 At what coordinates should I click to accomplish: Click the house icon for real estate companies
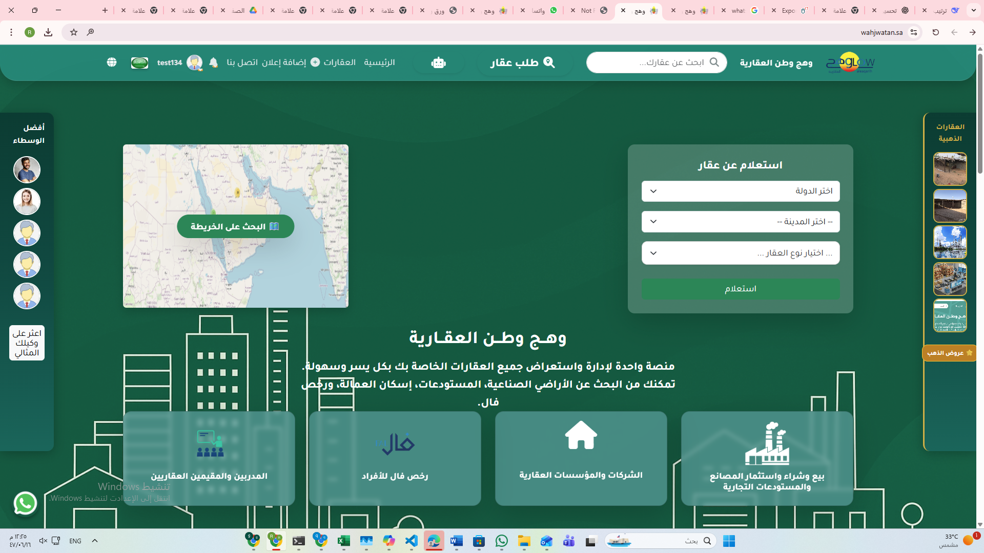coord(581,435)
